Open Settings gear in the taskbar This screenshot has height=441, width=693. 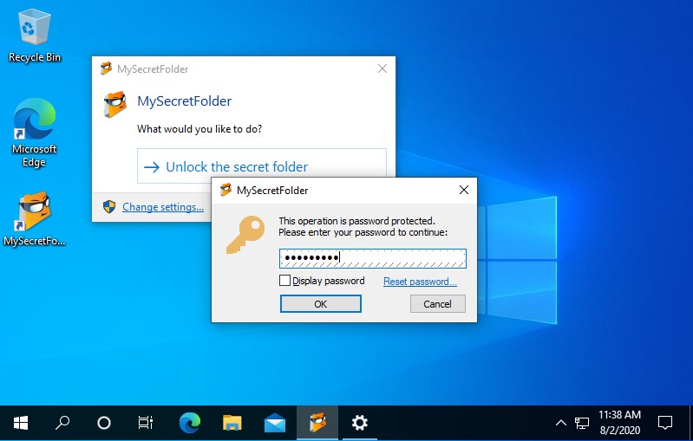coord(360,423)
